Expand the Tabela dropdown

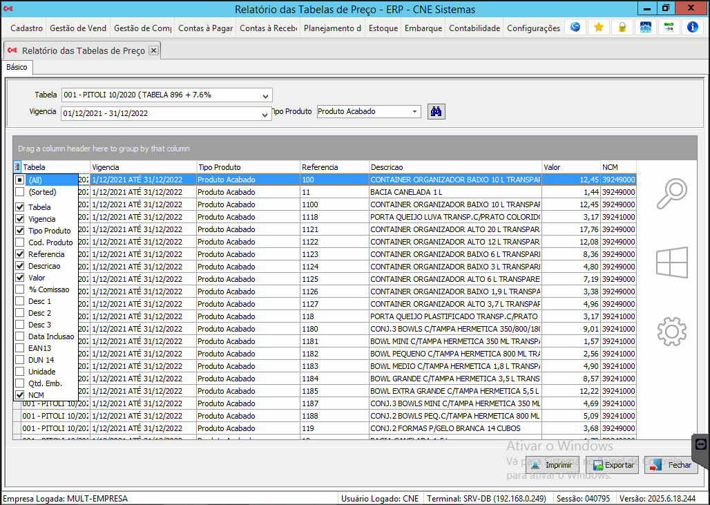[x=267, y=95]
